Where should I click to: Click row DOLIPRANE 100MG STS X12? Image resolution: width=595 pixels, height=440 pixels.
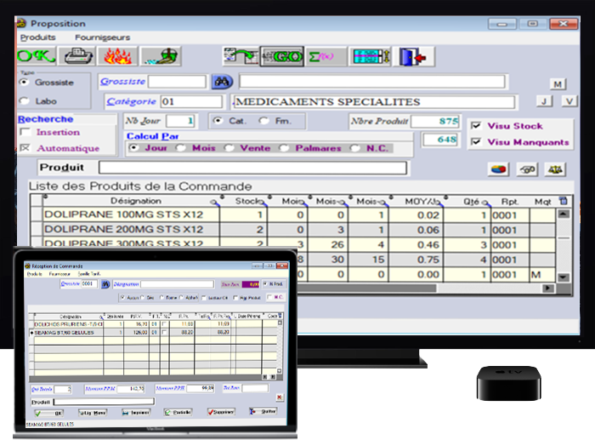pos(294,214)
